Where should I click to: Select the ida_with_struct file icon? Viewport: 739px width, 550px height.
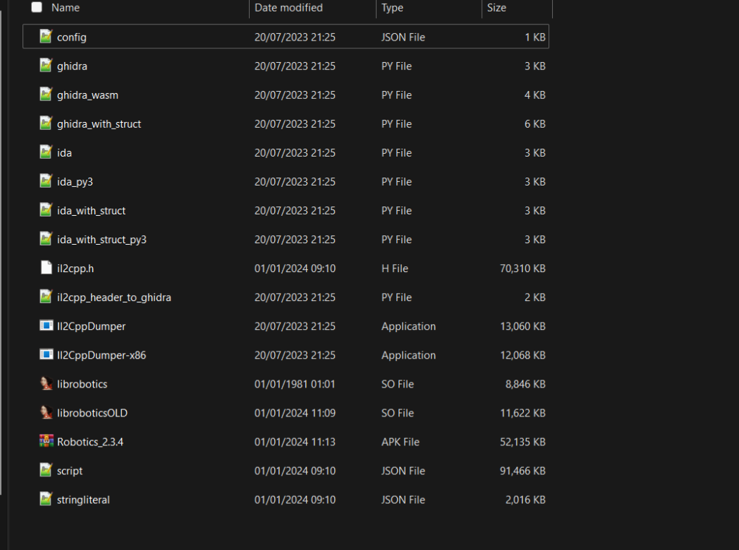[45, 210]
